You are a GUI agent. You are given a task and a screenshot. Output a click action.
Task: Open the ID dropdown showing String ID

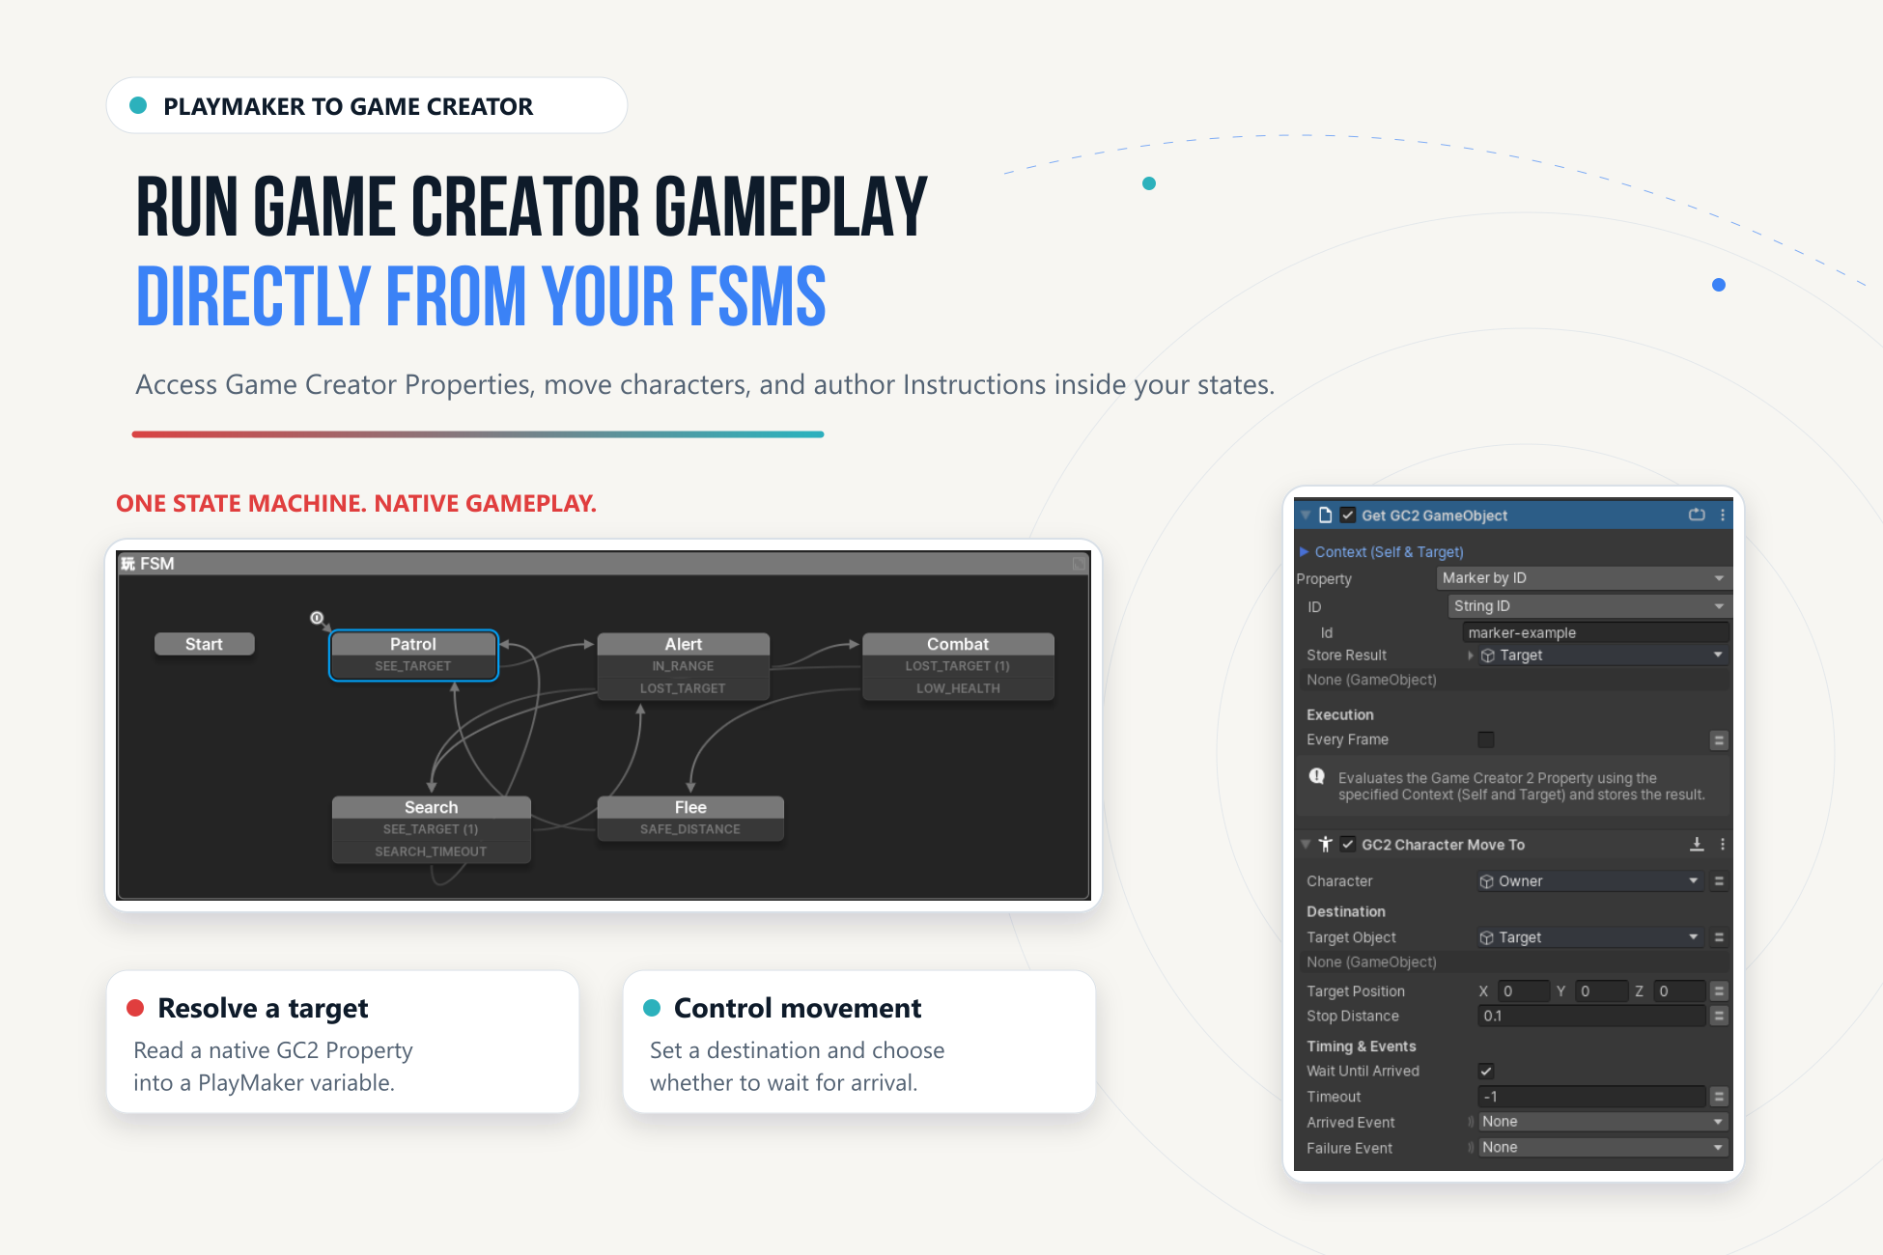point(1589,606)
